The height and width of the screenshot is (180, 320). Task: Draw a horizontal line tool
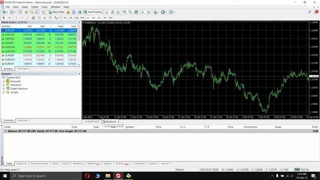[22, 18]
